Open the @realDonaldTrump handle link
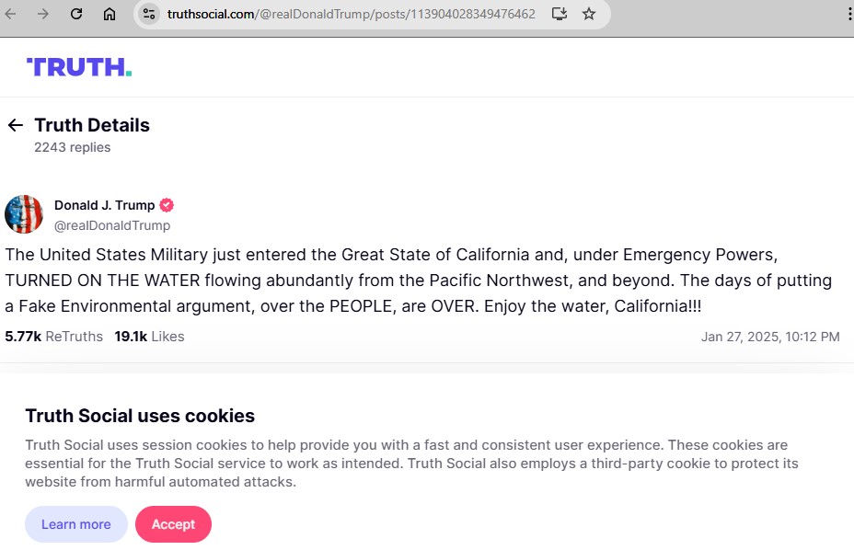 tap(112, 225)
